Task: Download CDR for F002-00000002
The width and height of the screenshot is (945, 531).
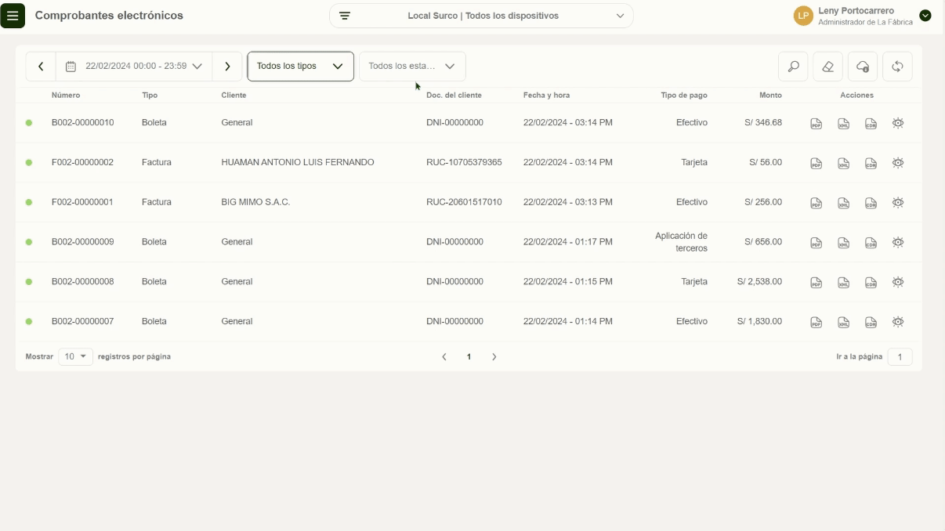Action: (x=871, y=164)
